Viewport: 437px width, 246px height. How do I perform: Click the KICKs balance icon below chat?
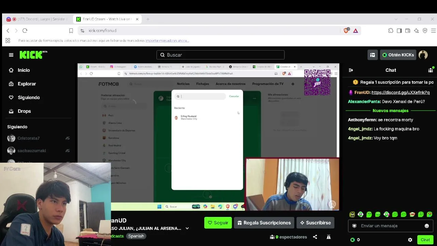pyautogui.click(x=353, y=240)
